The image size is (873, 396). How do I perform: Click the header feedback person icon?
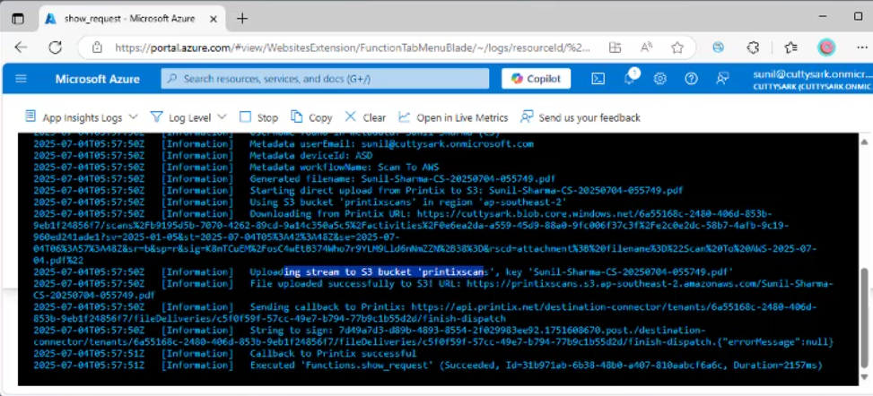point(721,79)
